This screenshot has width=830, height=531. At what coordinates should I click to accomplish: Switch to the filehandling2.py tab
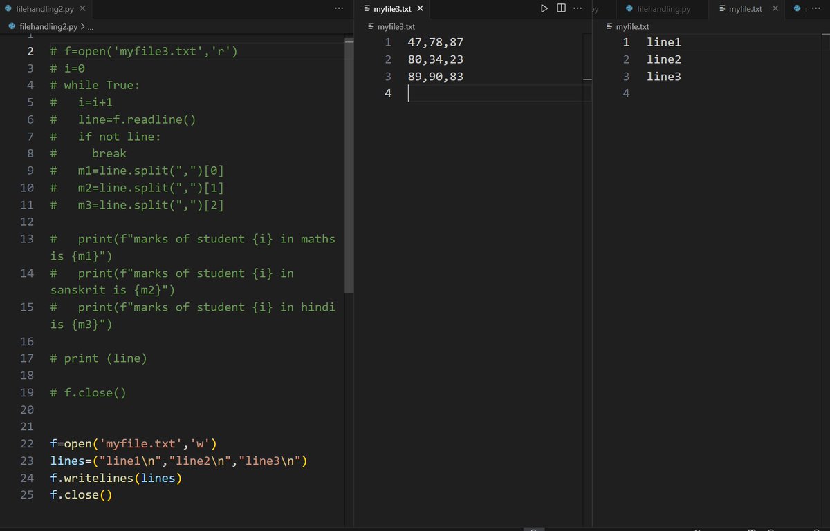(46, 8)
